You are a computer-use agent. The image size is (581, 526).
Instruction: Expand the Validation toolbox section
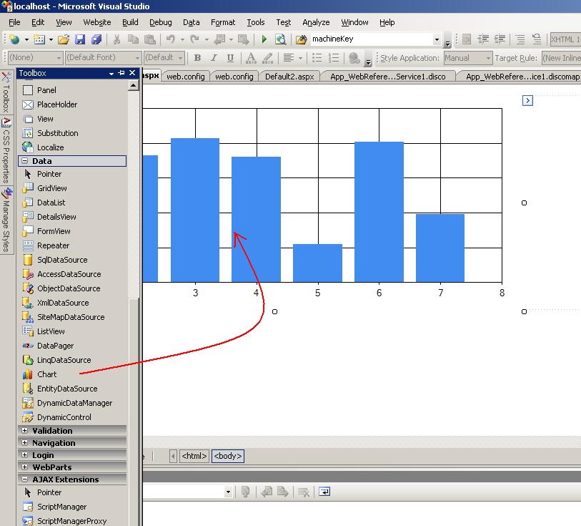tap(25, 431)
